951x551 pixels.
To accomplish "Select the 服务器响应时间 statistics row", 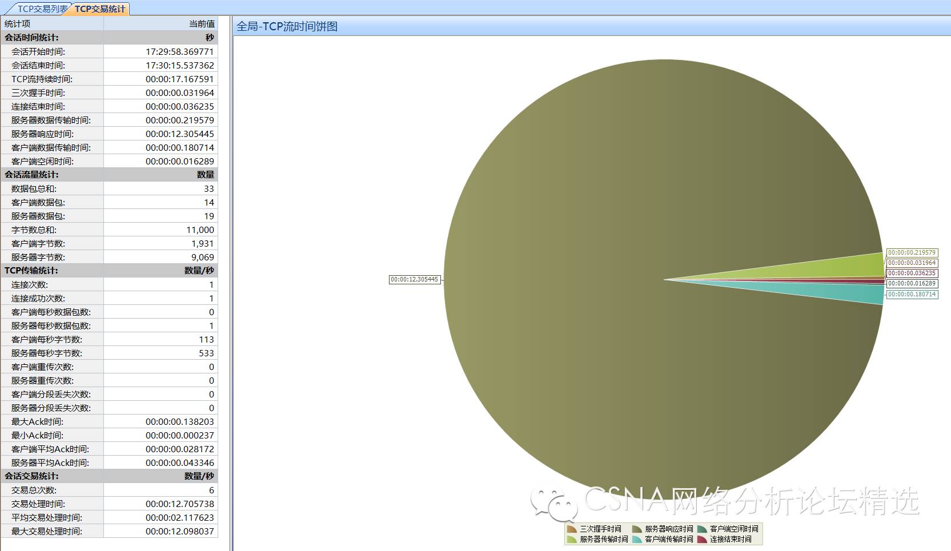I will coord(109,134).
